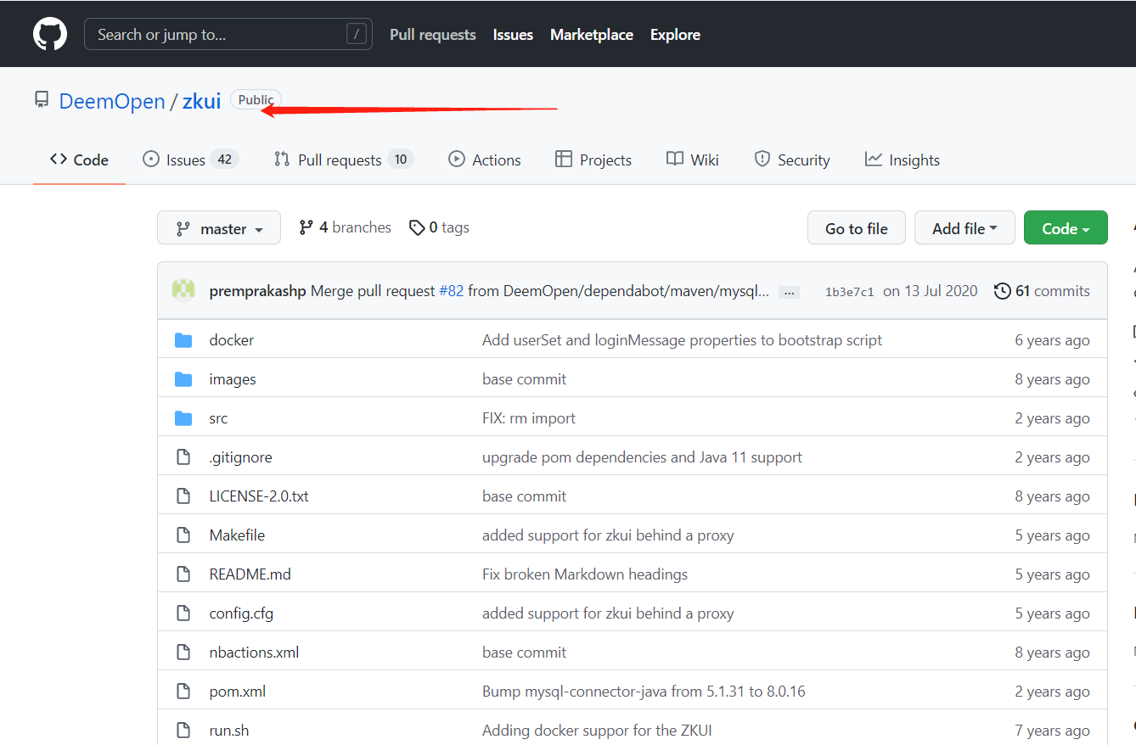Open the LICENSE-2.0.txt file
Image resolution: width=1136 pixels, height=745 pixels.
tap(259, 496)
